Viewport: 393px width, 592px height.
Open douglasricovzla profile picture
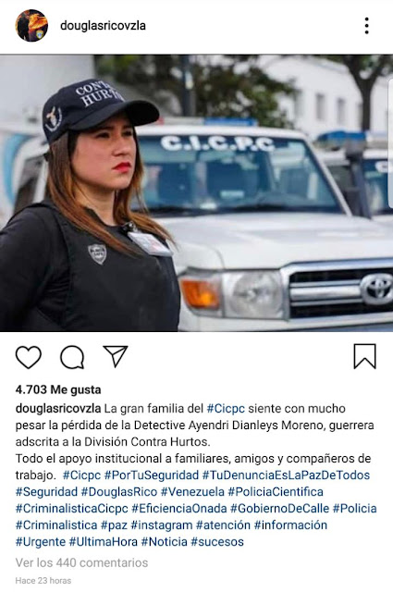coord(31,25)
